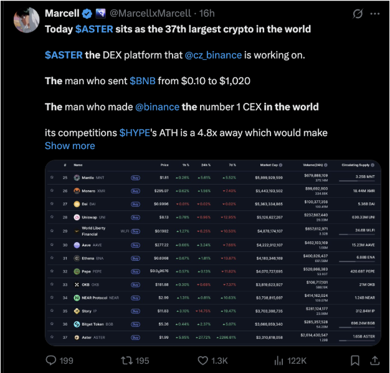Repost the tweet via retweet icon
The width and height of the screenshot is (390, 373).
click(127, 361)
